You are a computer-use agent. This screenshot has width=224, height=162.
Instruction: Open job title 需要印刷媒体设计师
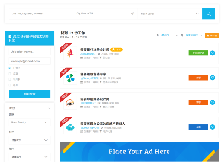point(95,99)
